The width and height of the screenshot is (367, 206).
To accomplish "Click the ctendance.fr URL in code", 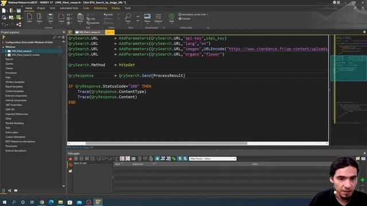I will (278, 49).
